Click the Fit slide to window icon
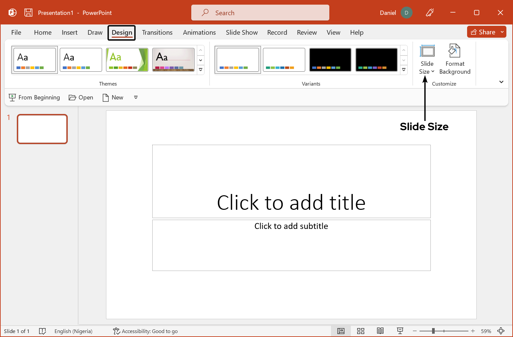This screenshot has height=337, width=513. tap(501, 331)
